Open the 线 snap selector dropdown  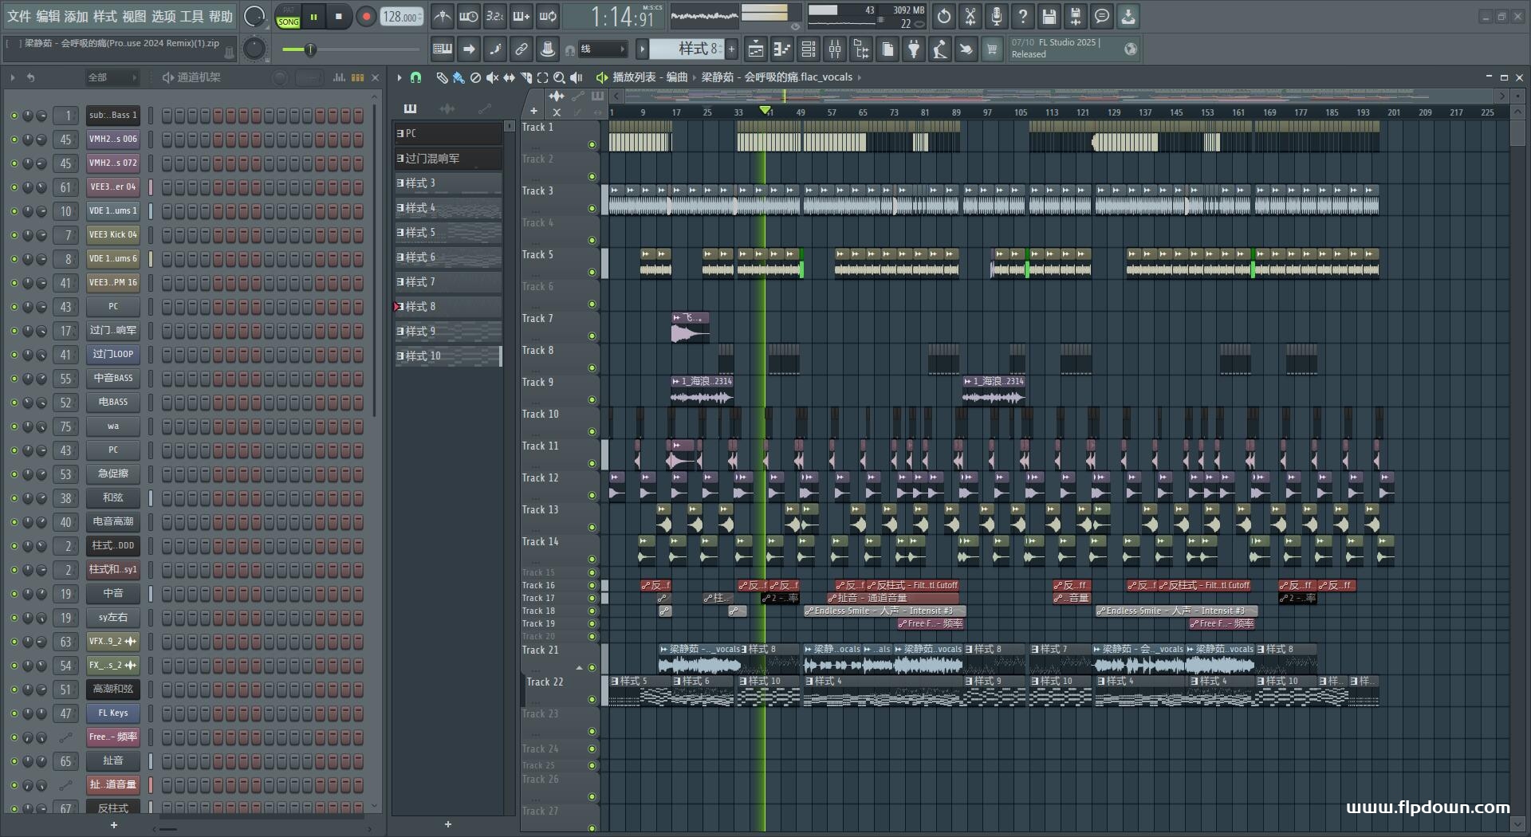[602, 49]
